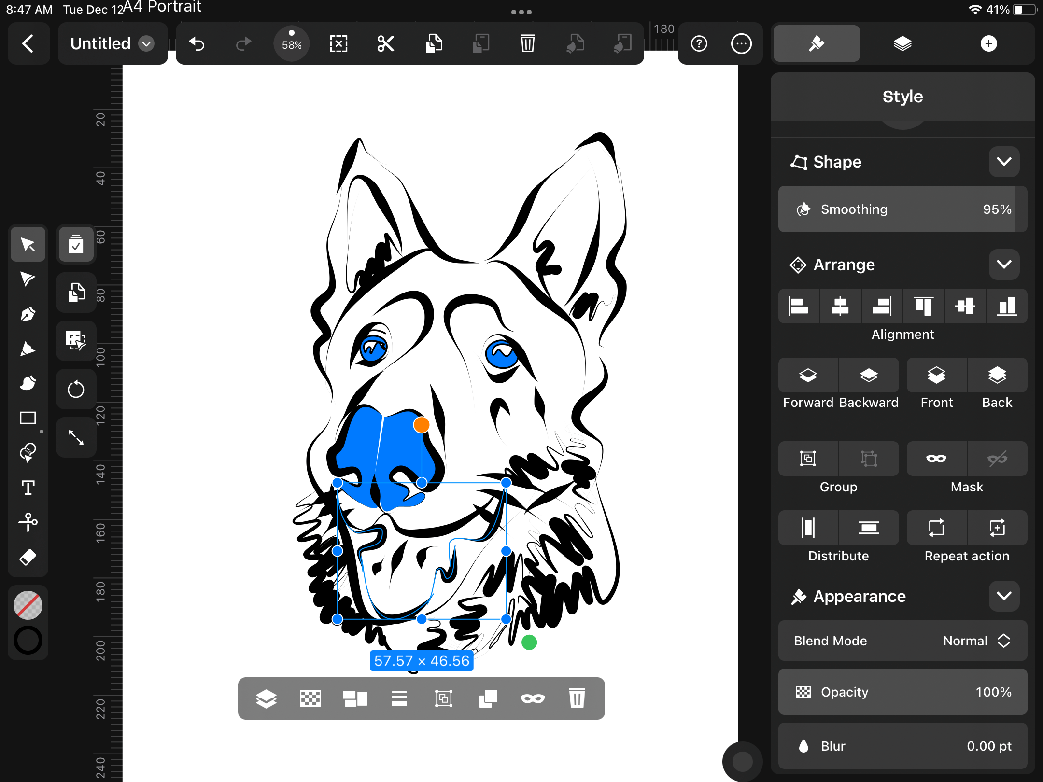1043x782 pixels.
Task: Click the Add layer button top right
Action: [x=989, y=43]
